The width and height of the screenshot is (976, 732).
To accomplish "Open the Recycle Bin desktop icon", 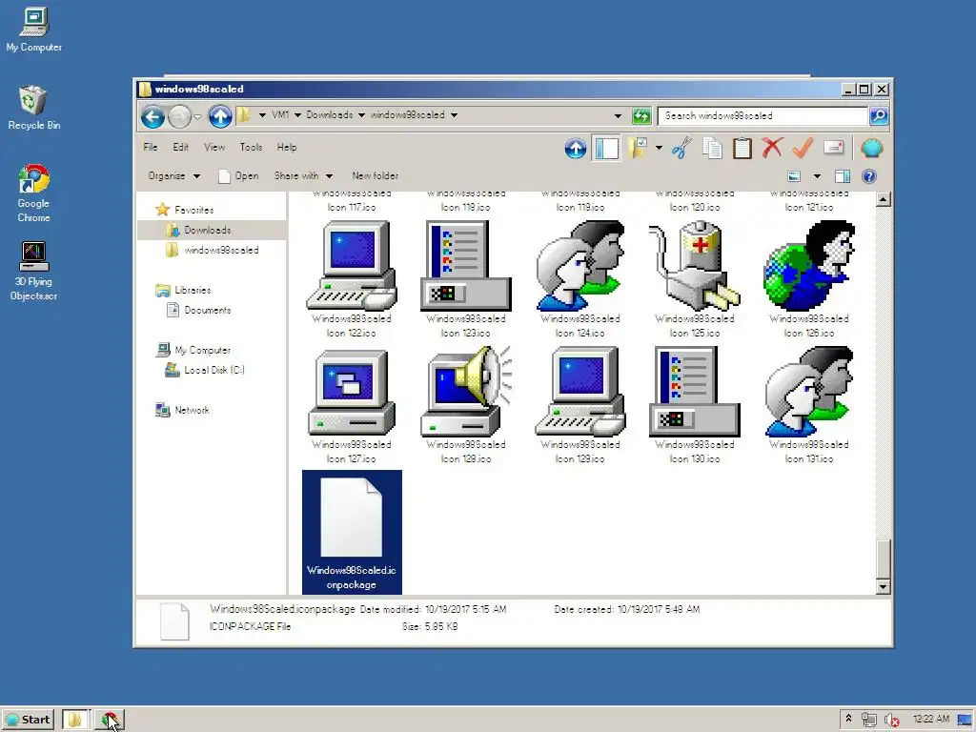I will tap(33, 108).
